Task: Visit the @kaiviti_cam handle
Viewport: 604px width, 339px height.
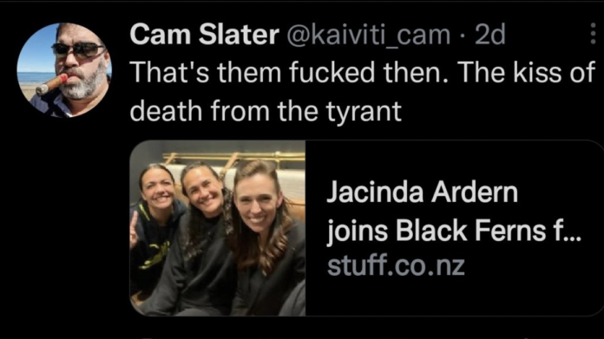Action: 368,35
